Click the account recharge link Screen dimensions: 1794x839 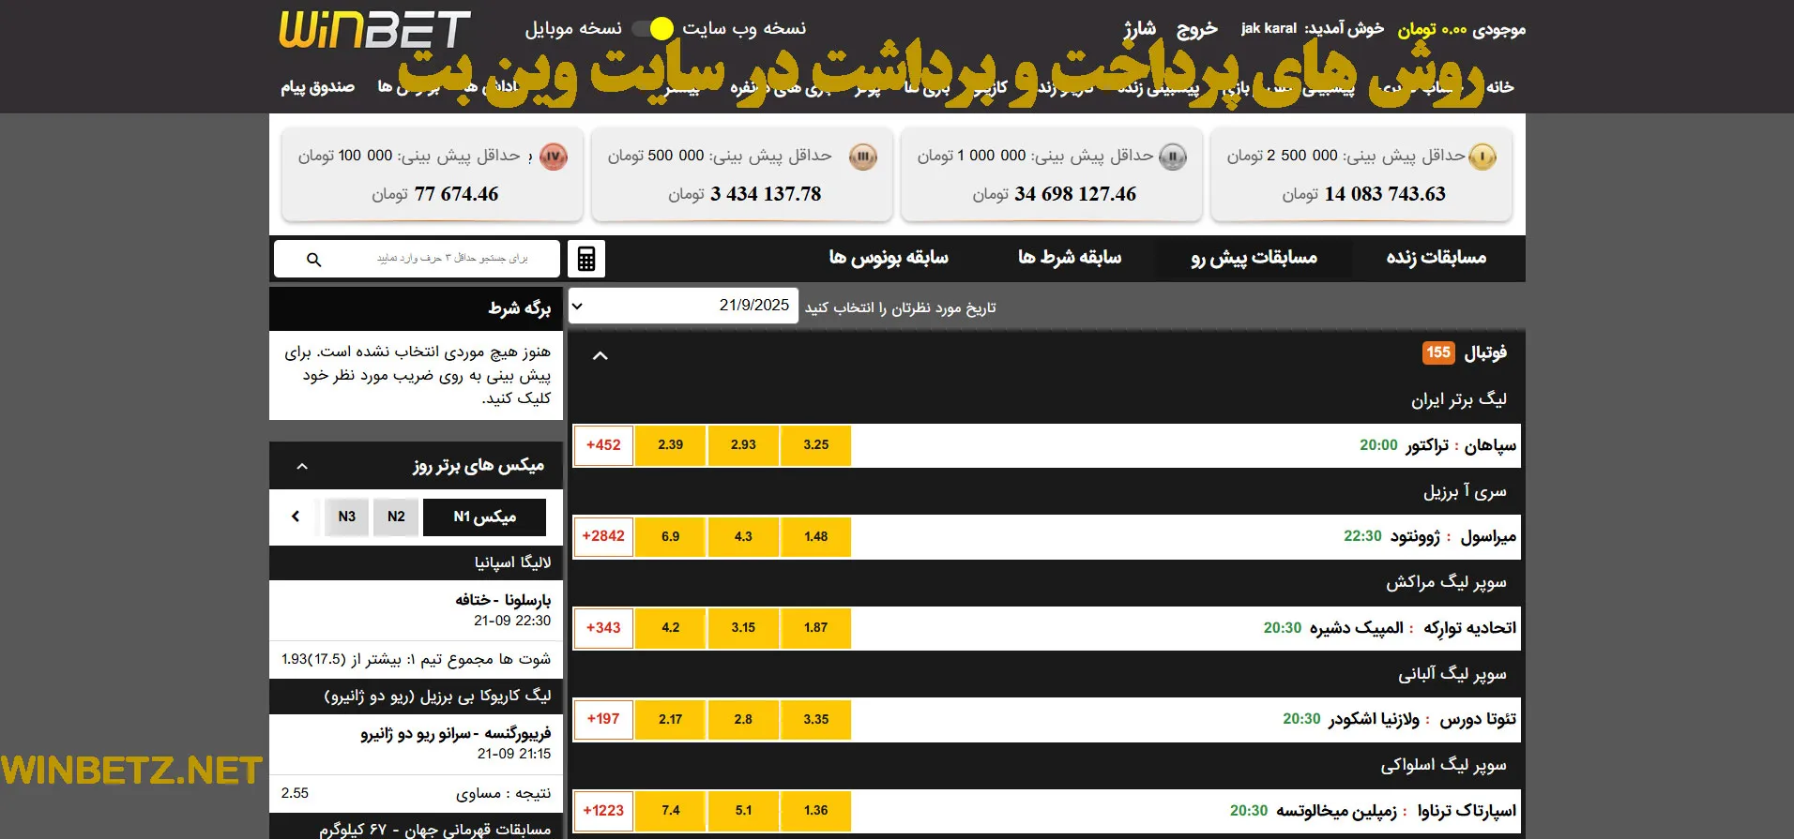[1139, 29]
